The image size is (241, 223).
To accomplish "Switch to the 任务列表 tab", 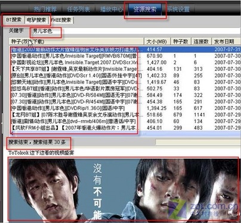I will [x=78, y=10].
